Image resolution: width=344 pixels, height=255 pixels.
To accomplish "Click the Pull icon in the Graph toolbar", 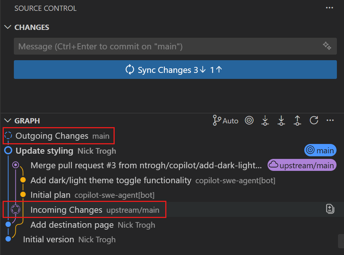I will (x=281, y=120).
